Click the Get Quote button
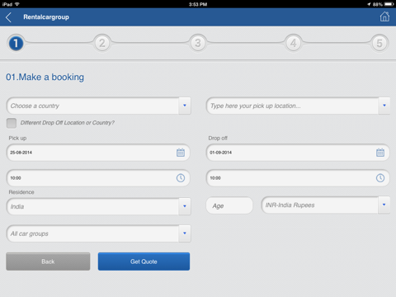The image size is (396, 297). tap(144, 262)
